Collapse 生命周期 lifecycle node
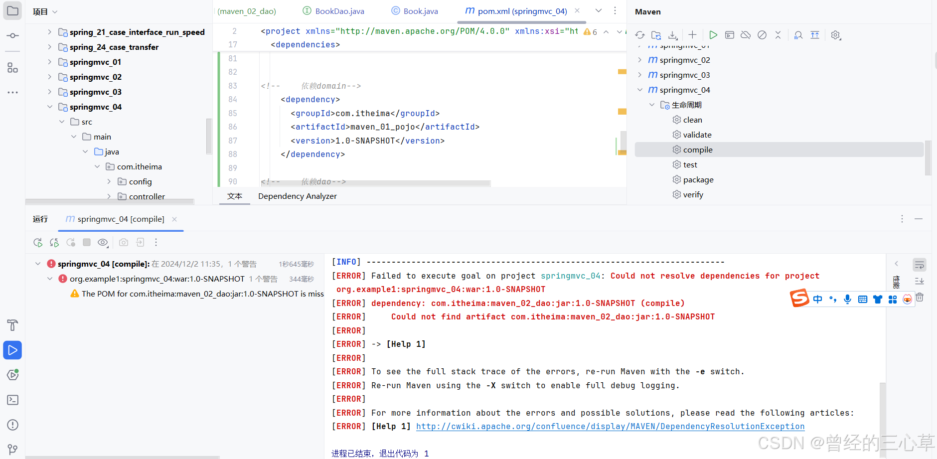Viewport: 937px width, 459px height. point(652,105)
